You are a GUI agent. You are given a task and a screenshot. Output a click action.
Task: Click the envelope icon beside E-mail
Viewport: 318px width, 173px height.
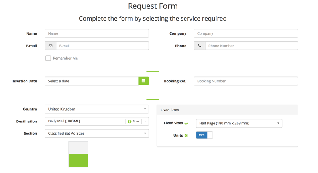tap(51, 46)
